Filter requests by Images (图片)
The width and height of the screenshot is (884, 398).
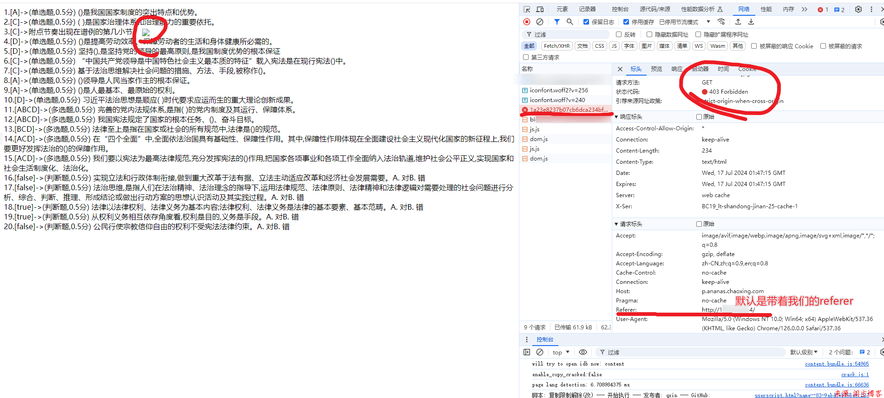(x=647, y=46)
